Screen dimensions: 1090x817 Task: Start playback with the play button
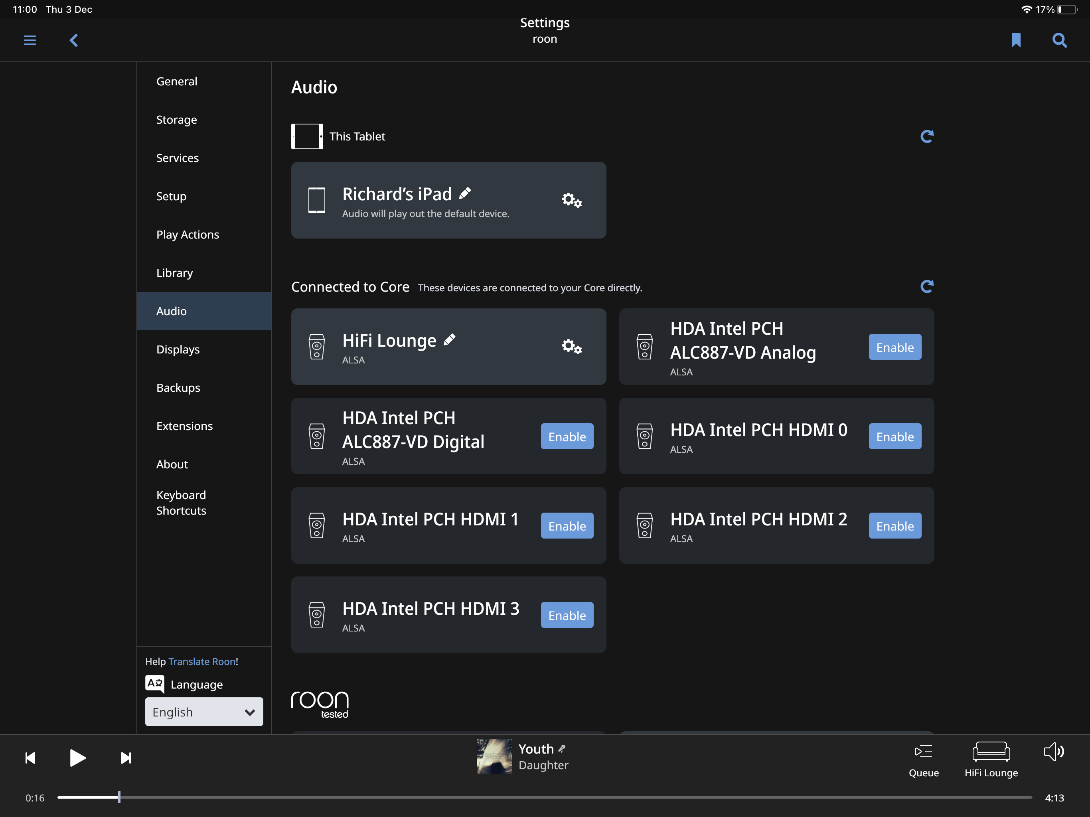(x=77, y=758)
